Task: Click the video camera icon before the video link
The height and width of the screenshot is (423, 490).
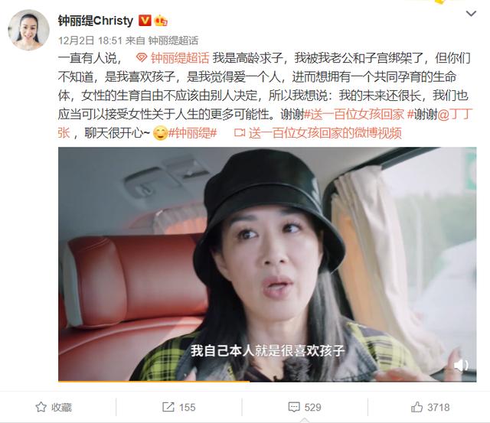Action: coord(240,133)
